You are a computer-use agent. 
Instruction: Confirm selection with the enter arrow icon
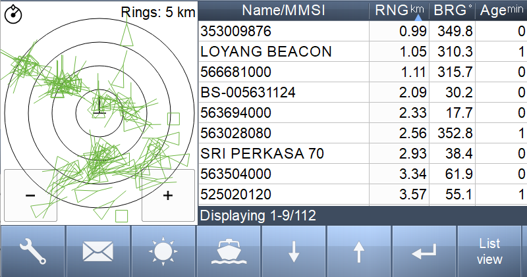pyautogui.click(x=424, y=251)
